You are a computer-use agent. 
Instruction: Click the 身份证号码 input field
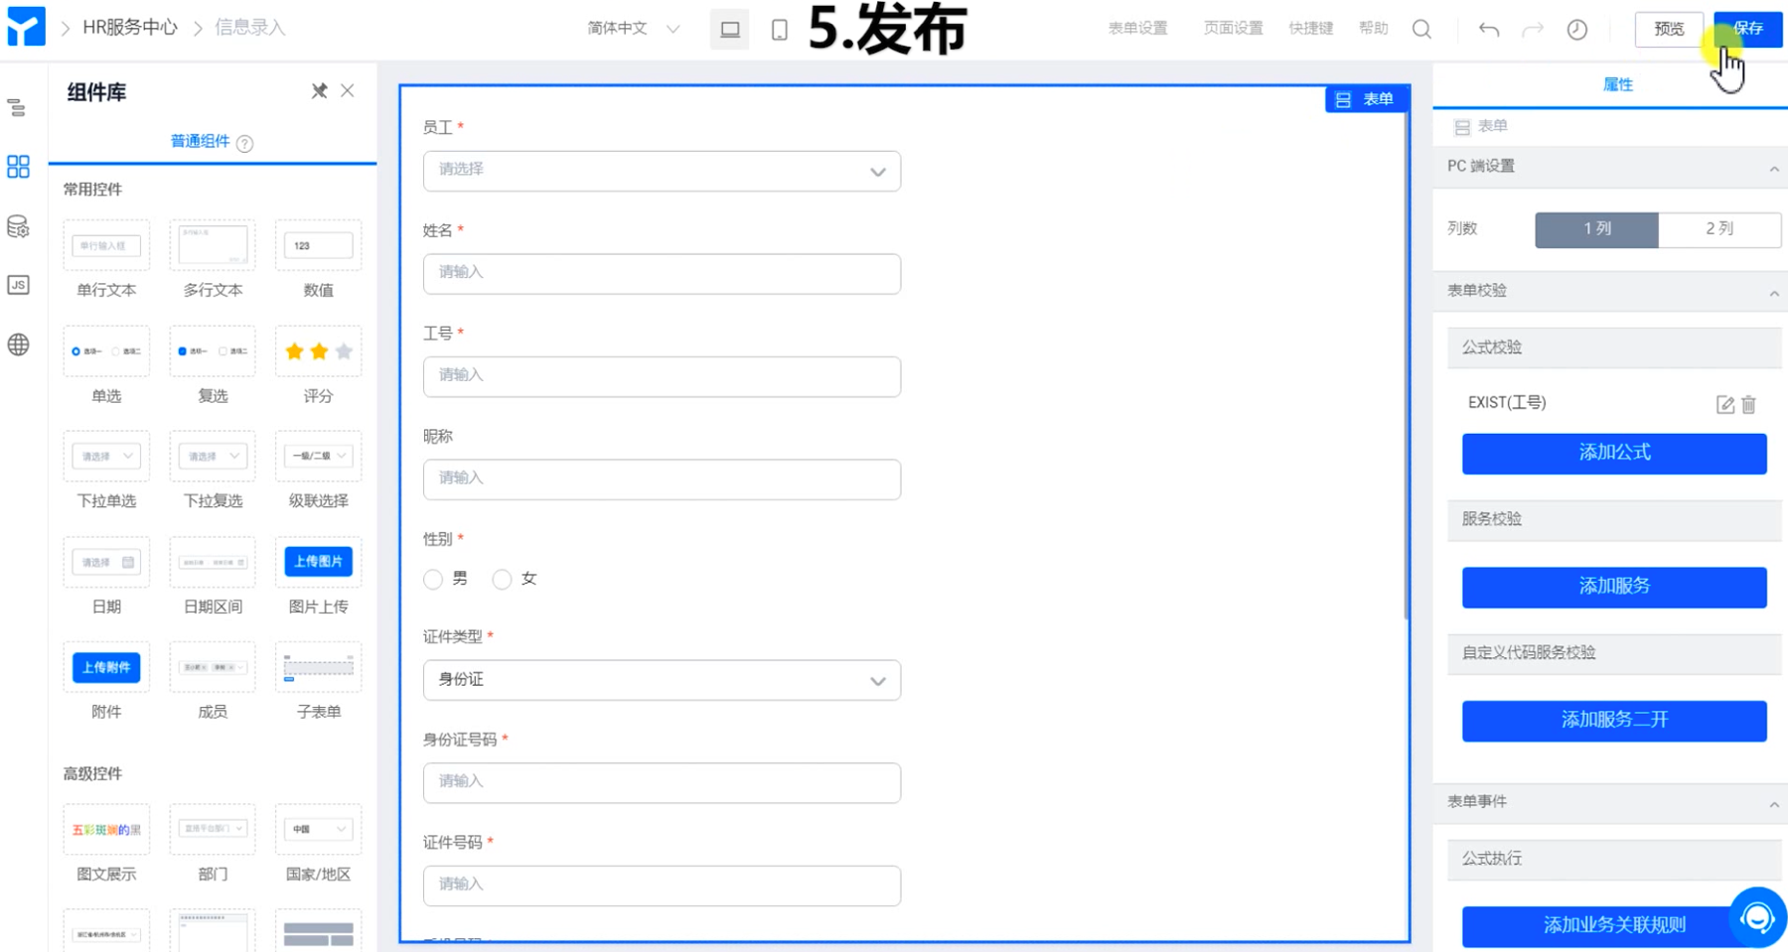[x=662, y=782]
